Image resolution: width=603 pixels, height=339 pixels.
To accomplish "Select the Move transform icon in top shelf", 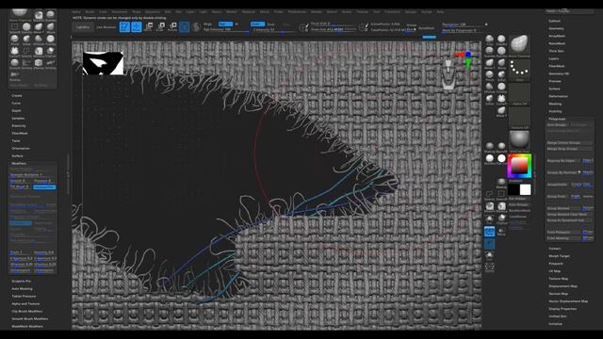I will click(149, 26).
